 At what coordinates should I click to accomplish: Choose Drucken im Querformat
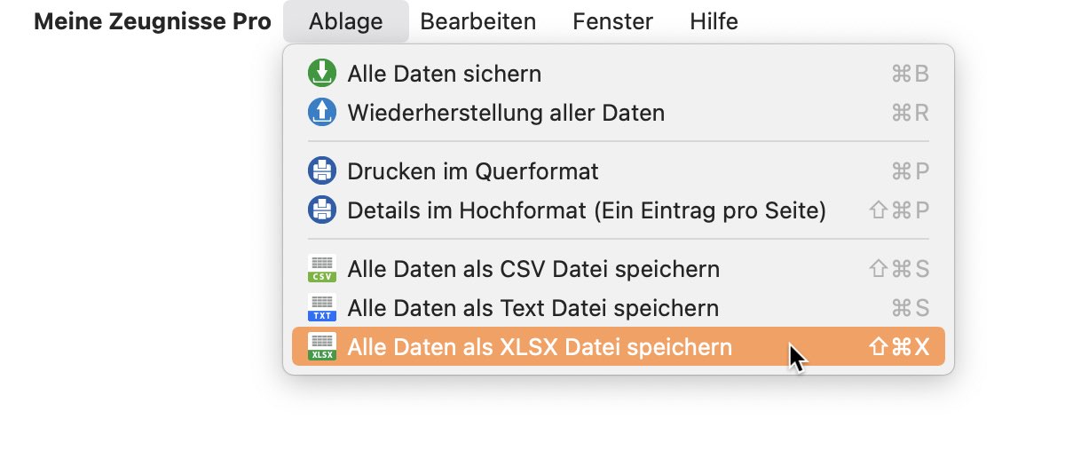pos(619,170)
